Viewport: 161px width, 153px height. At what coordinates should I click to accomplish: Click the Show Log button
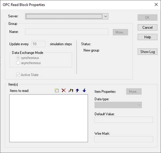147,51
